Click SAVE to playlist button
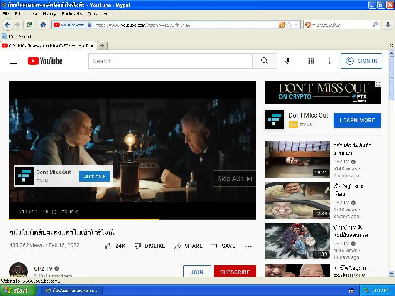Image resolution: width=395 pixels, height=296 pixels. point(223,246)
